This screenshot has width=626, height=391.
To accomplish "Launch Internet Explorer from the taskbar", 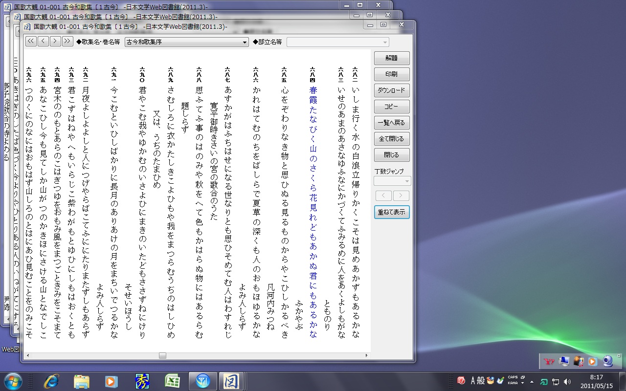I will pyautogui.click(x=51, y=381).
